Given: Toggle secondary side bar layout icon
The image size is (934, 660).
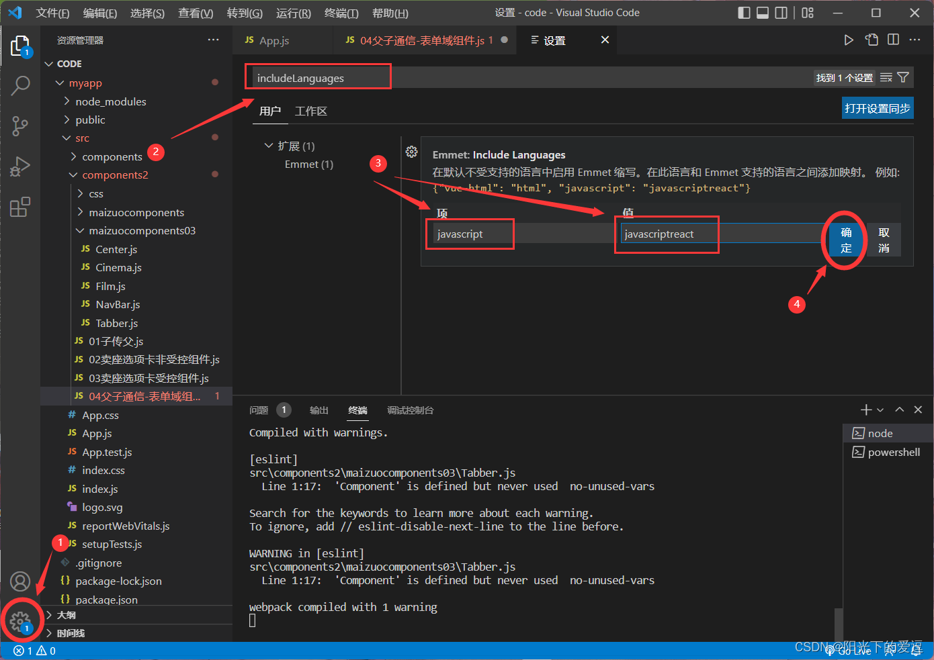Looking at the screenshot, I should coord(781,13).
